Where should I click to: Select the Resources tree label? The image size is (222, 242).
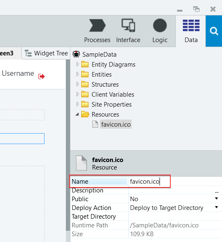point(105,115)
